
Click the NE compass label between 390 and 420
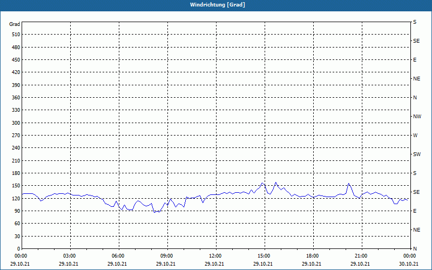416,79
